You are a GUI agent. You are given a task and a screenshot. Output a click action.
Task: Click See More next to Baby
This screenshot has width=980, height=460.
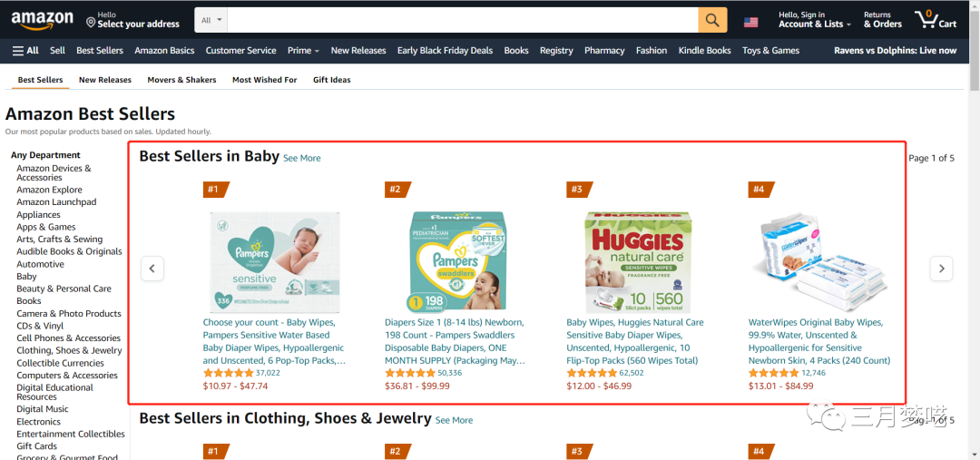point(301,159)
